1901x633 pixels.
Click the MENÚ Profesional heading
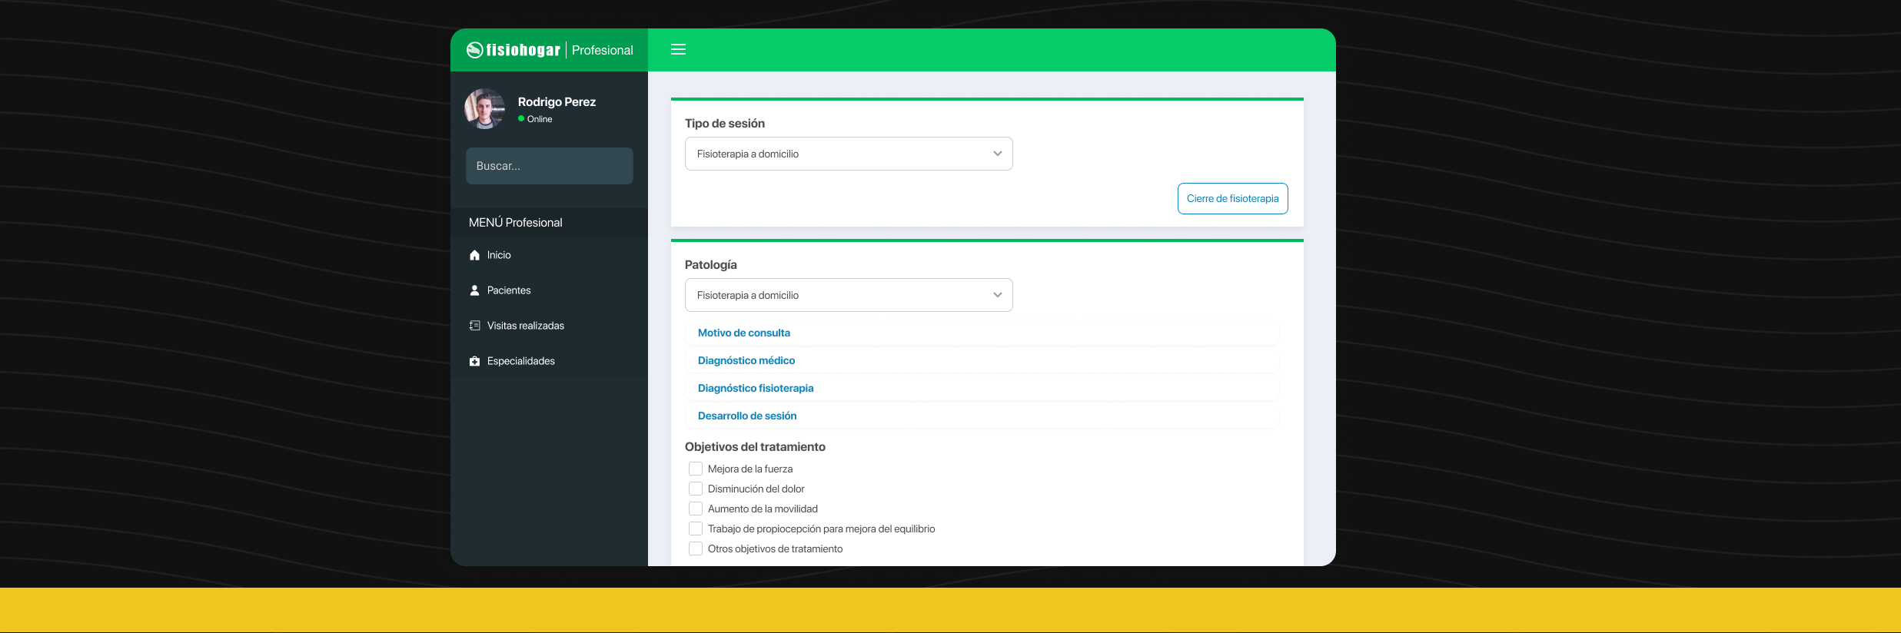516,222
